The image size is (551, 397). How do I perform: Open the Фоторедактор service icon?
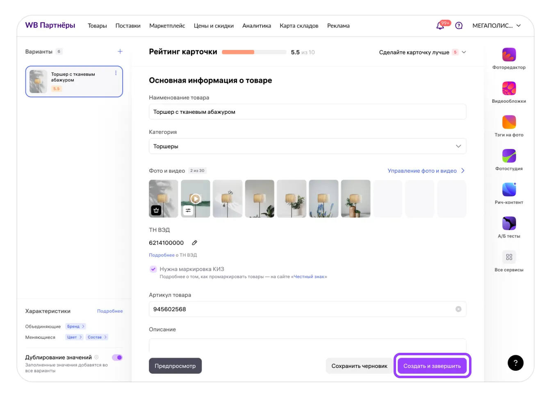click(x=509, y=55)
